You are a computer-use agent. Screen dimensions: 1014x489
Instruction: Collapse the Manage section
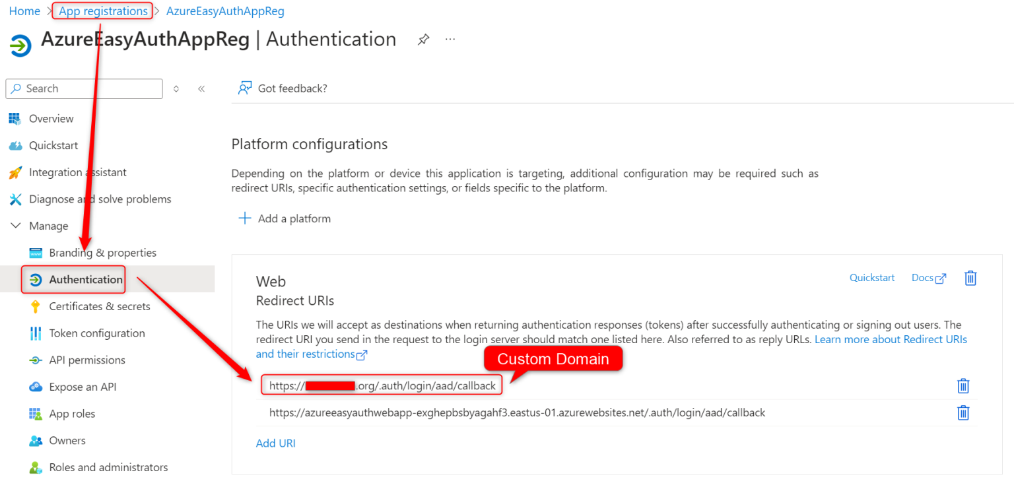click(15, 225)
